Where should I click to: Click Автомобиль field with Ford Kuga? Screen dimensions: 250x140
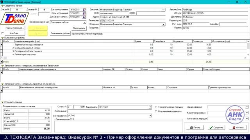coord(215,10)
